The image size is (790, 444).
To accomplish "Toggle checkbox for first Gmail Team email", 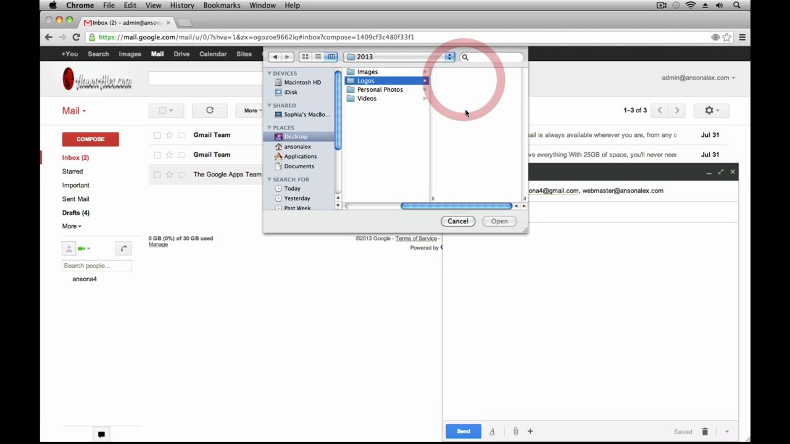I will (x=157, y=135).
